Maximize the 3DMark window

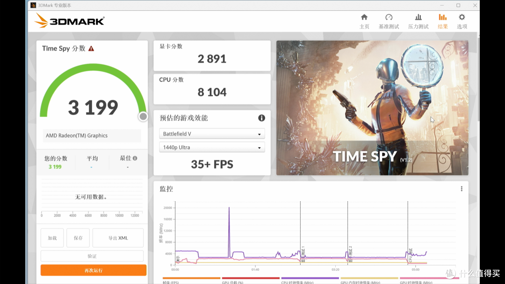click(458, 5)
